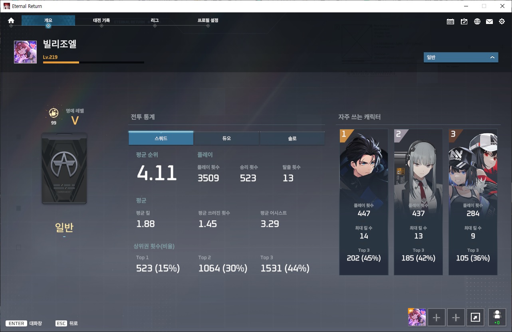Click the average assists value 3.29
The width and height of the screenshot is (512, 332).
click(270, 224)
